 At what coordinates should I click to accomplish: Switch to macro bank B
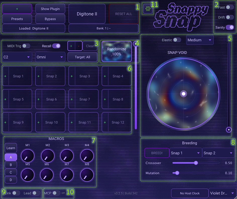[x=11, y=165]
